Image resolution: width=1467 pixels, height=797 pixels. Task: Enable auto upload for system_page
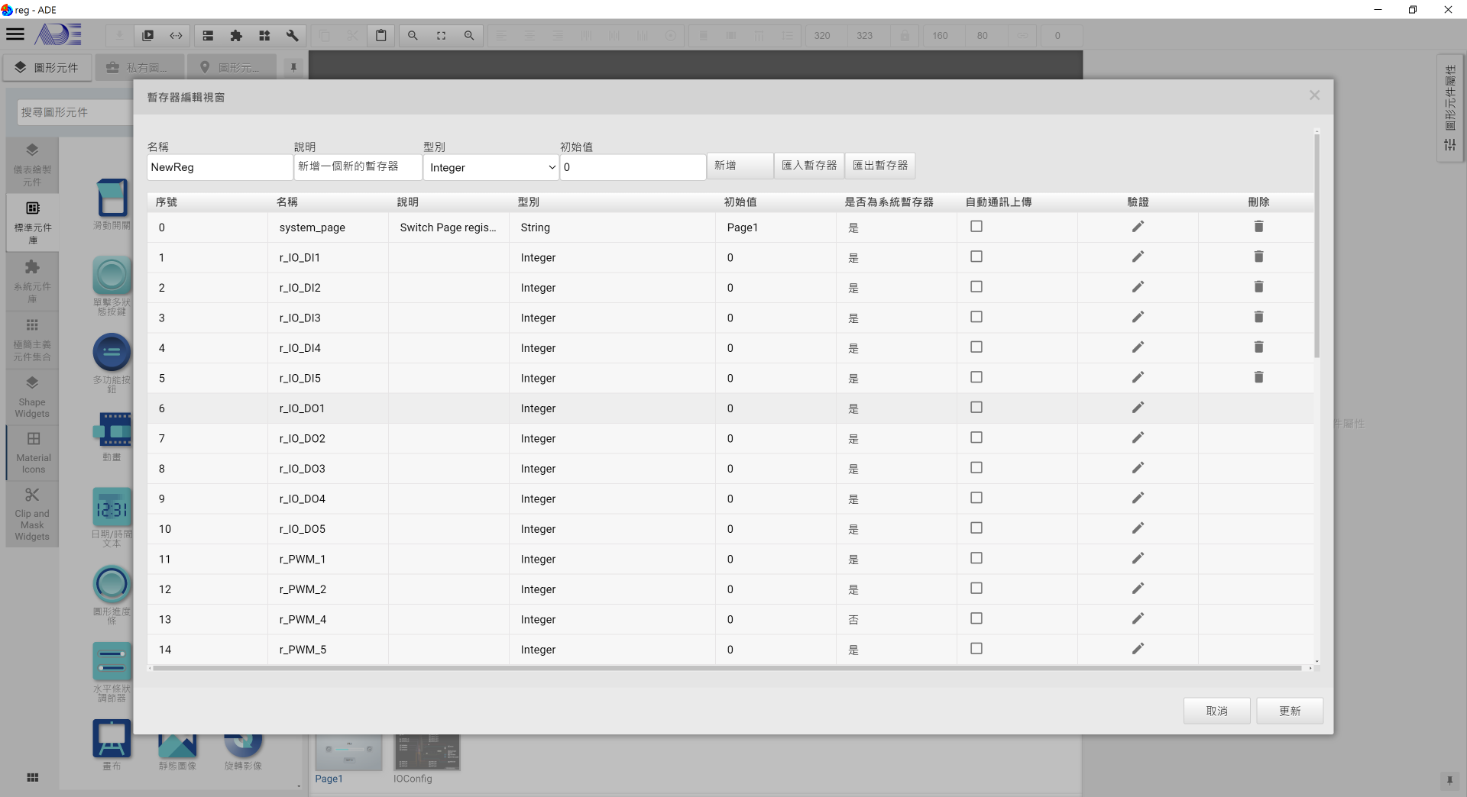coord(976,227)
